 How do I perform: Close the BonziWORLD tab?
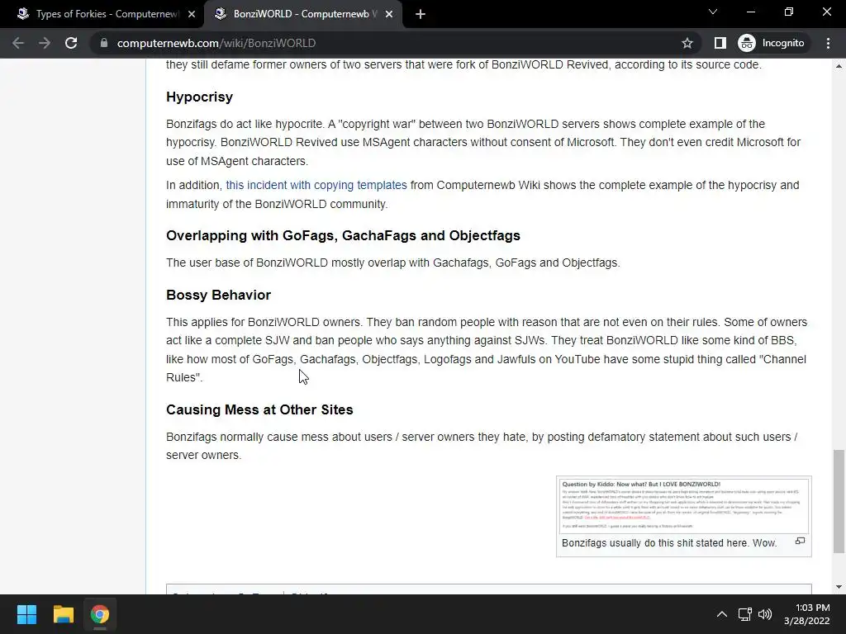click(x=389, y=14)
